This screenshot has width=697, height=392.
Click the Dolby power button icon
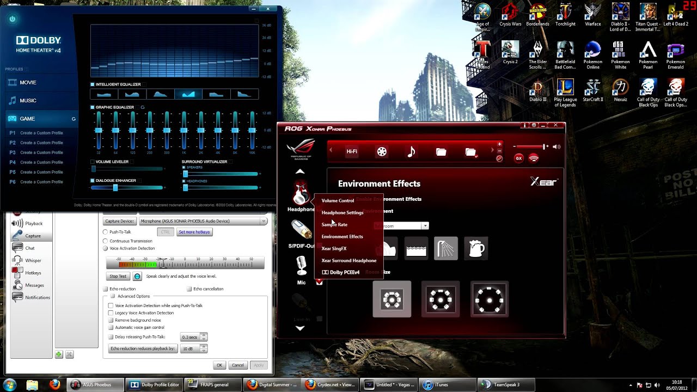[12, 19]
